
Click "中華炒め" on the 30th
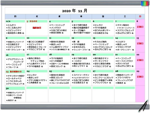[x=17, y=98]
